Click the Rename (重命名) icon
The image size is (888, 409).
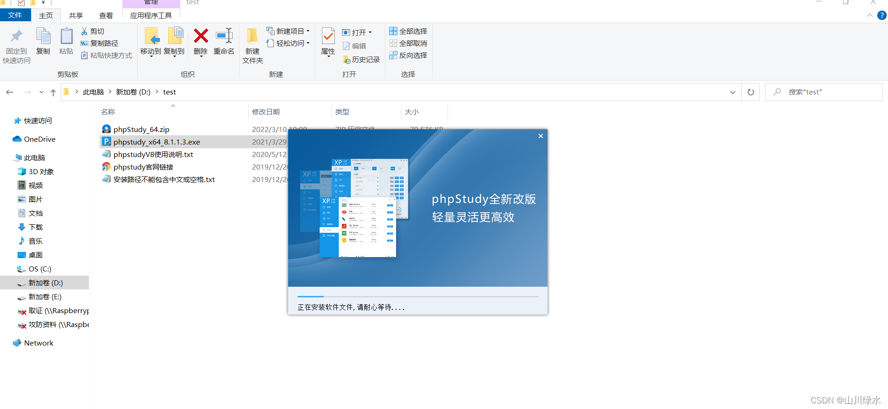(224, 36)
